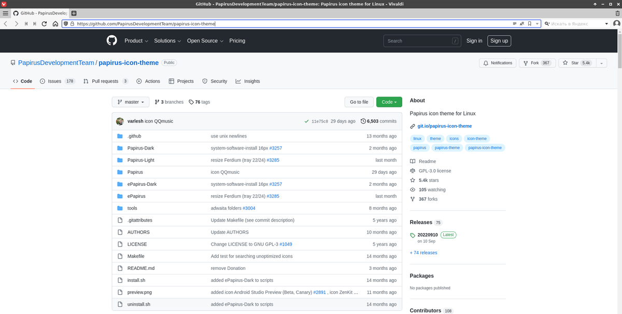This screenshot has width=622, height=314.
Task: Open the 367 forks link in About
Action: click(423, 199)
